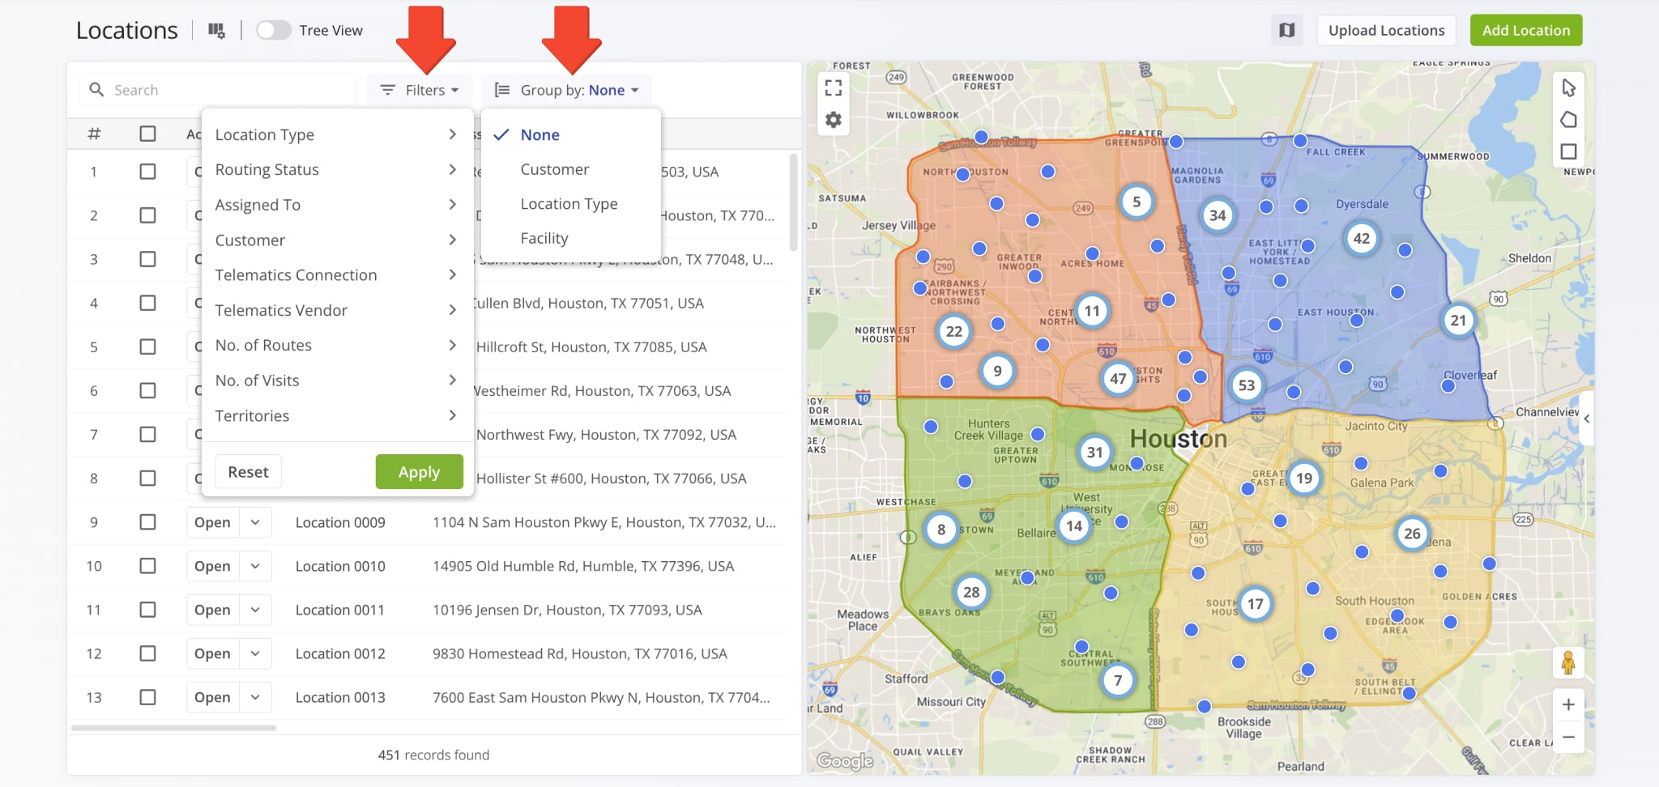This screenshot has width=1659, height=787.
Task: Click the map view icon near Upload Locations
Action: tap(1286, 30)
